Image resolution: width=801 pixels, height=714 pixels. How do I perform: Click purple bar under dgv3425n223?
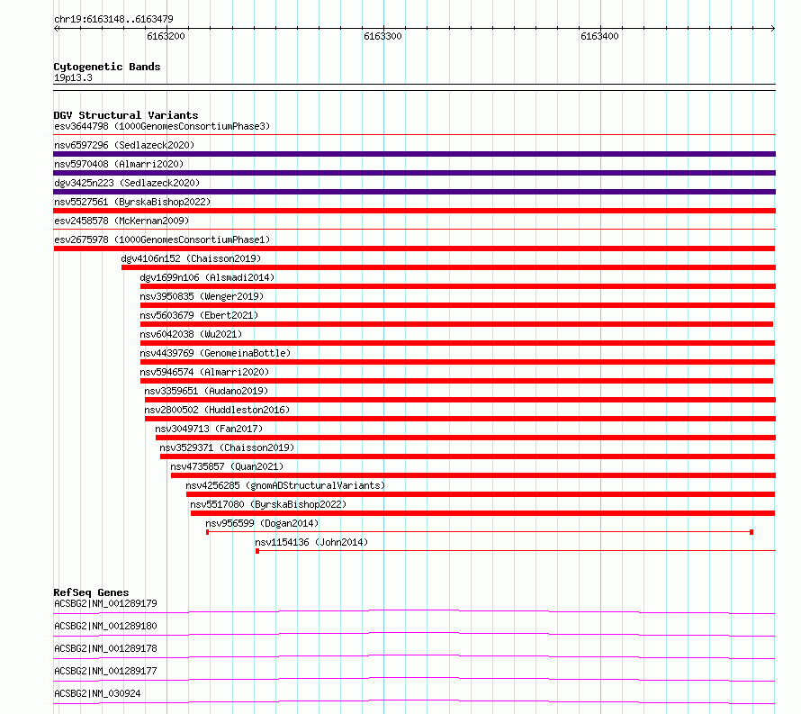[x=414, y=192]
